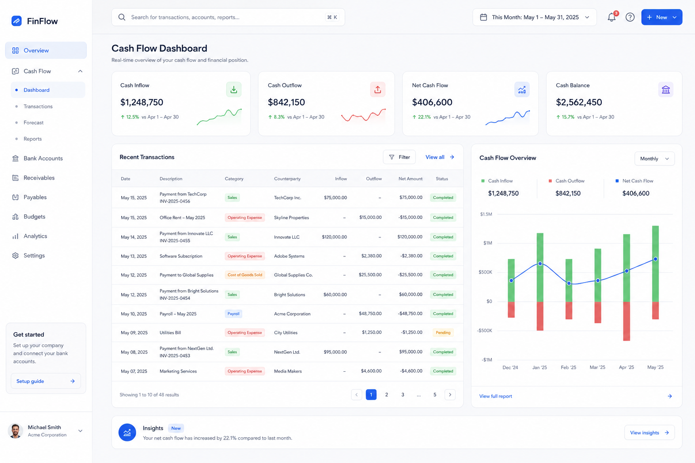Click the Date column header
695x463 pixels.
(125, 179)
